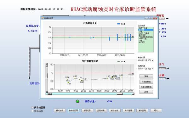The image size is (189, 118).
Task: Click the green status indicator light
Action: 77,101
